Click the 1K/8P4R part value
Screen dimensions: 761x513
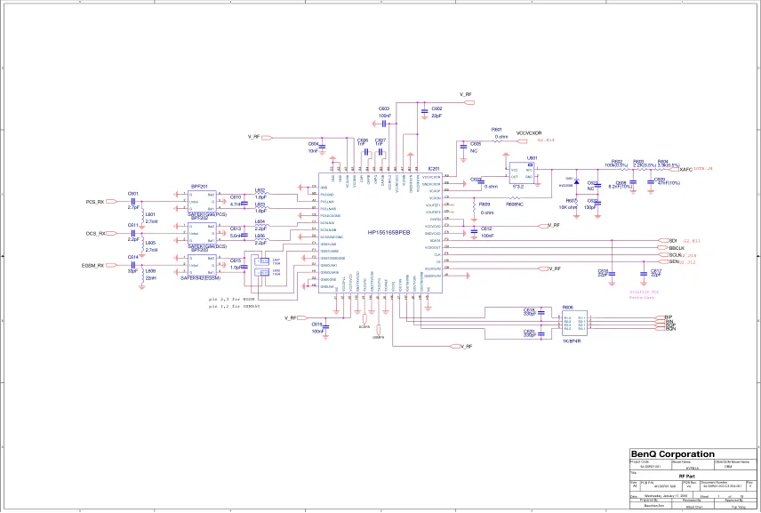tap(572, 341)
